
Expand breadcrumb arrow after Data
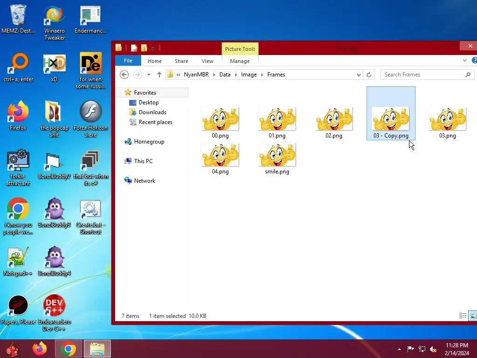point(236,75)
